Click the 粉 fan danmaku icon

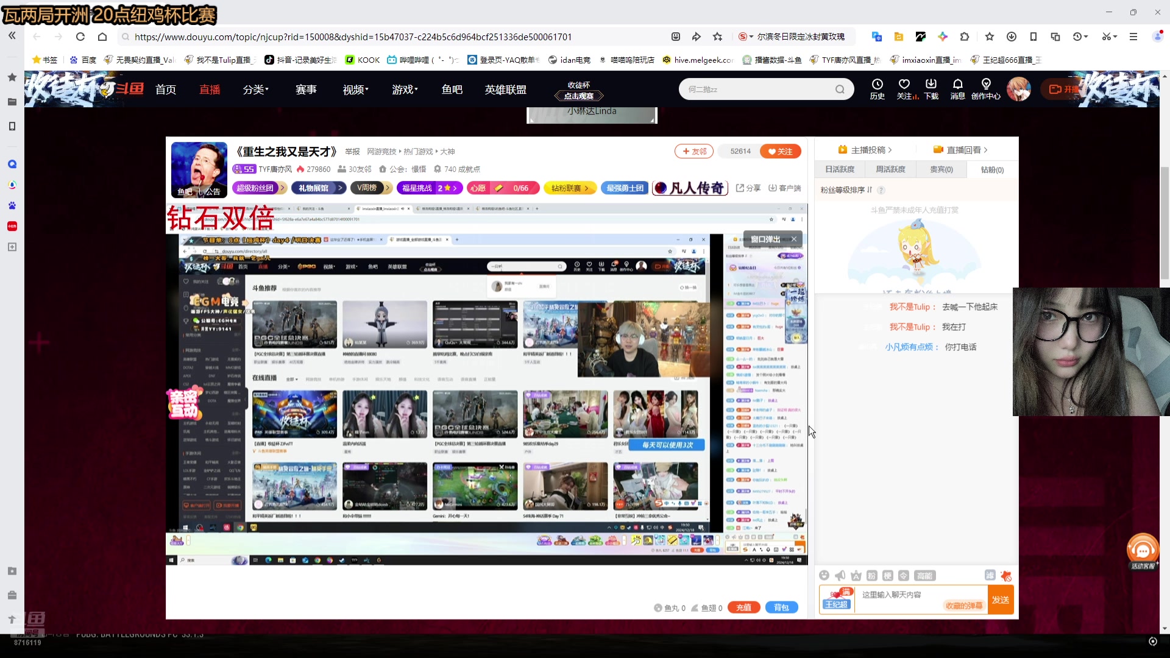871,575
